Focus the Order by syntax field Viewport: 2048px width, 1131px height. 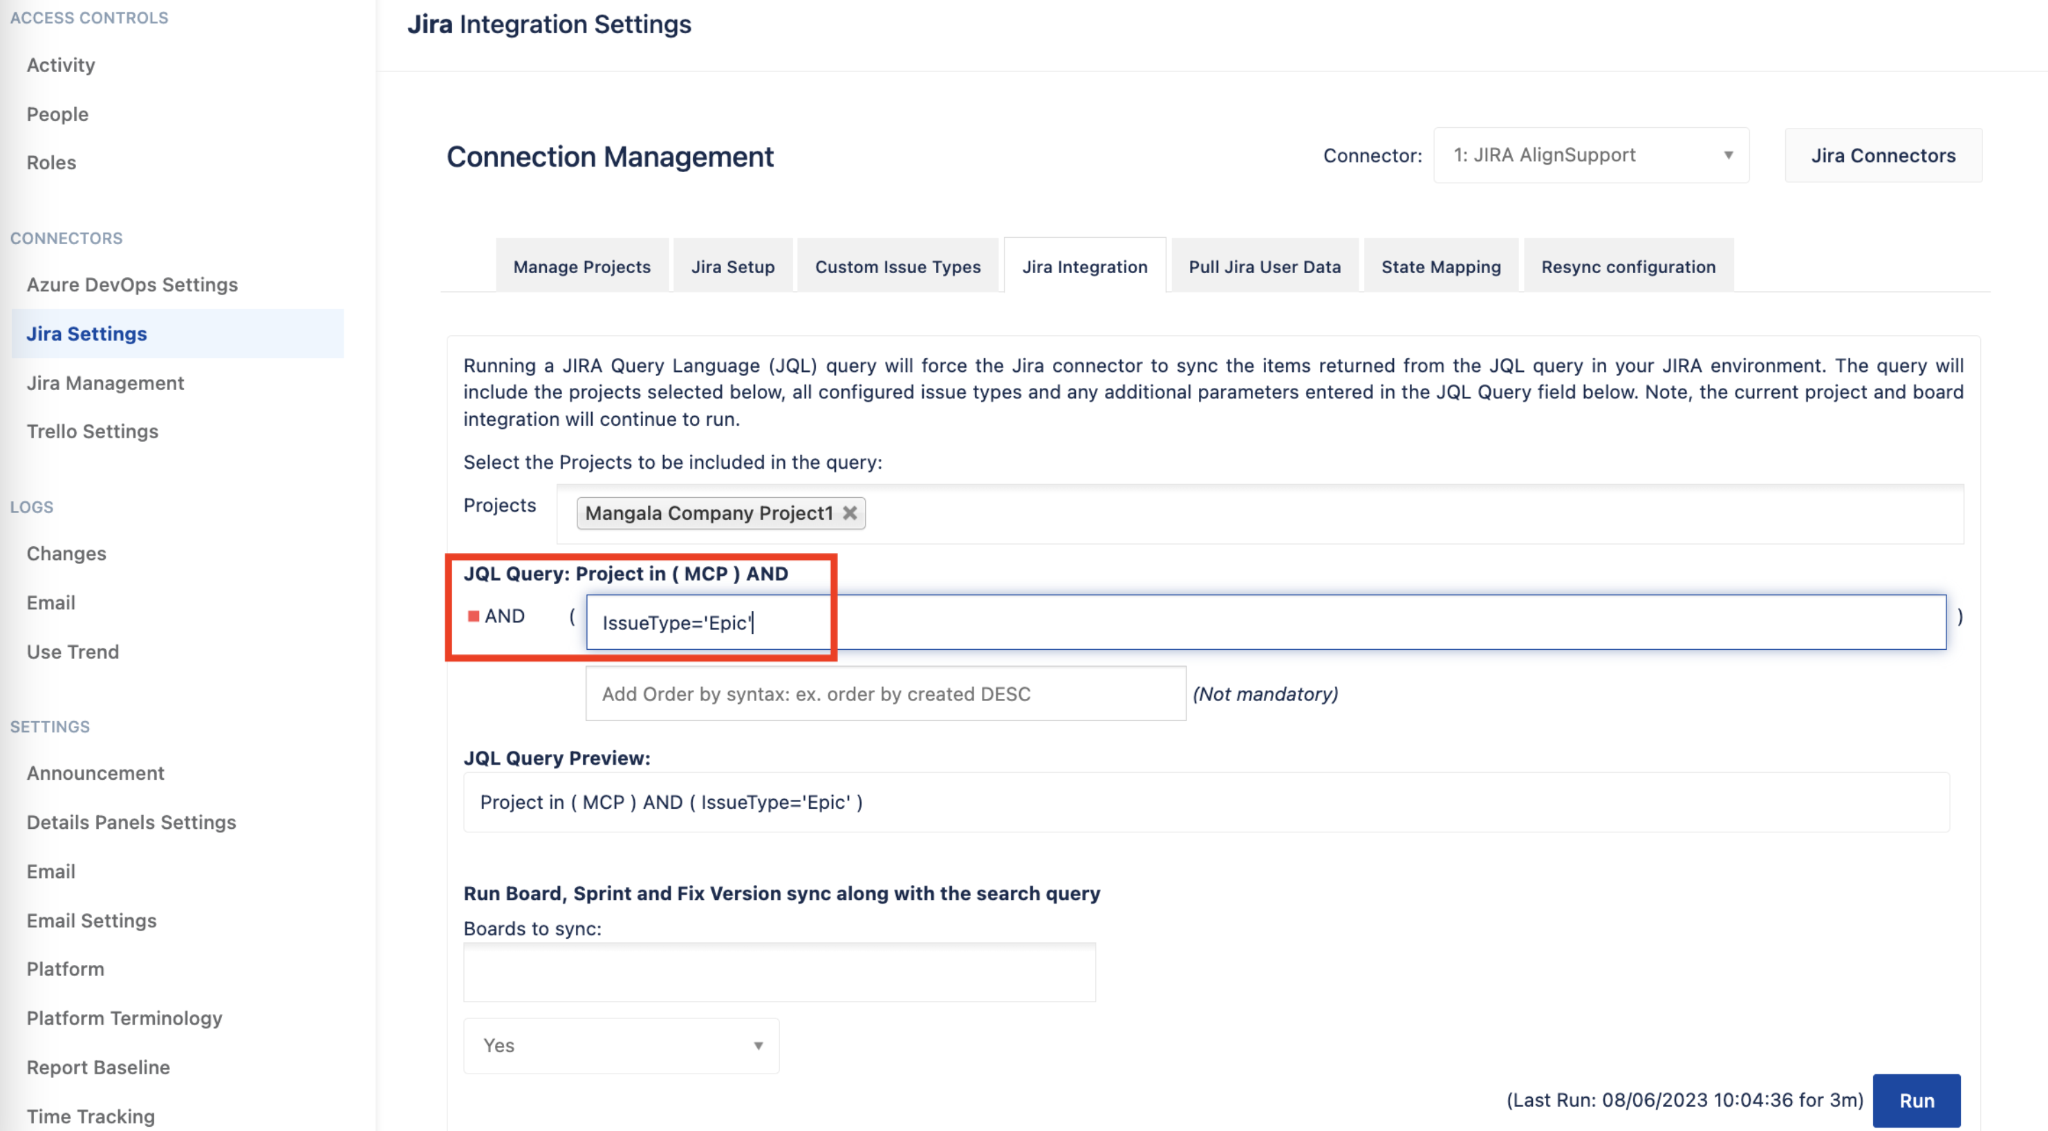click(x=885, y=694)
